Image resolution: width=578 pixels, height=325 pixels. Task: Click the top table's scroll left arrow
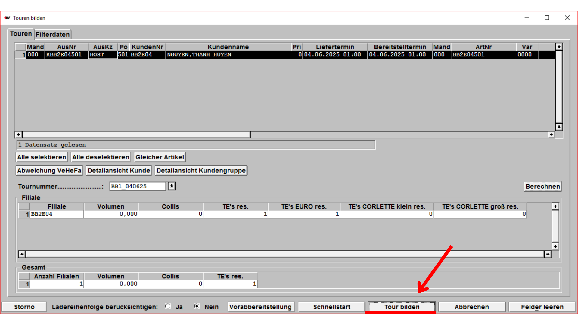click(18, 135)
